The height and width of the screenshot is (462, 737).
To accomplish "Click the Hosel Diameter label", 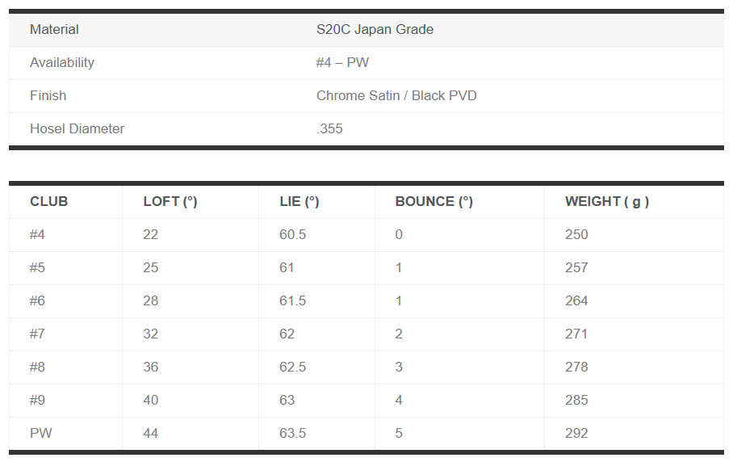I will point(77,129).
